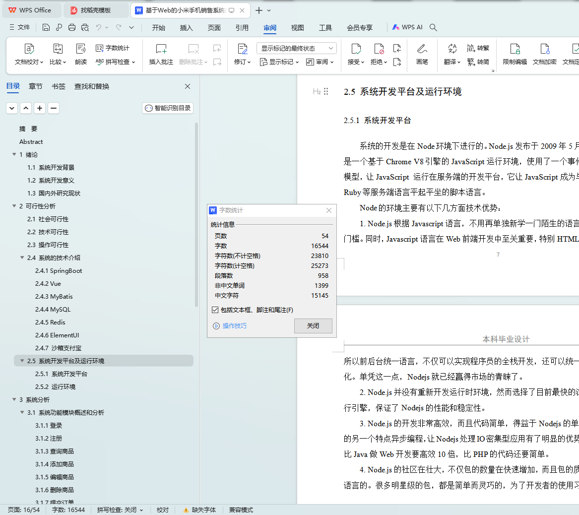
Task: Open the 插入 ribbon tab
Action: tap(186, 28)
